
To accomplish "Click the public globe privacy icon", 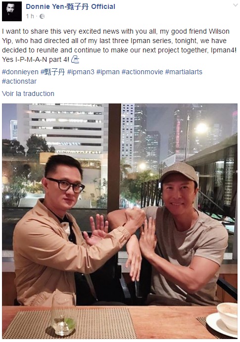I will click(42, 16).
